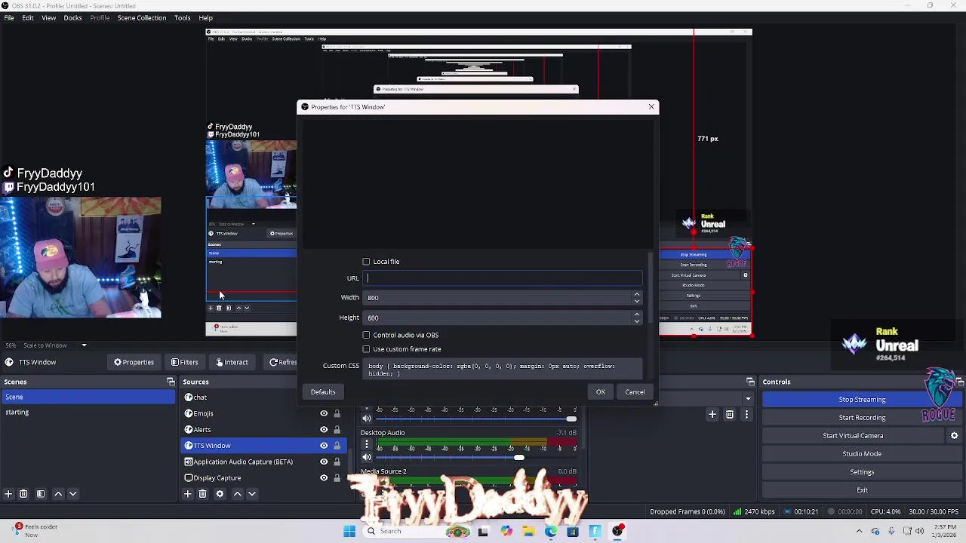Delete selected source with trash icon
Screen dimensions: 966x543
(202, 494)
